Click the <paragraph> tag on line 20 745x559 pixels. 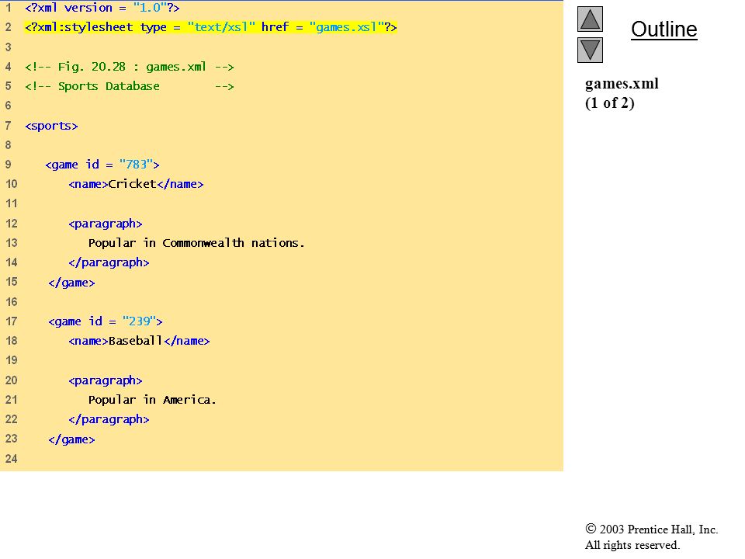(106, 380)
